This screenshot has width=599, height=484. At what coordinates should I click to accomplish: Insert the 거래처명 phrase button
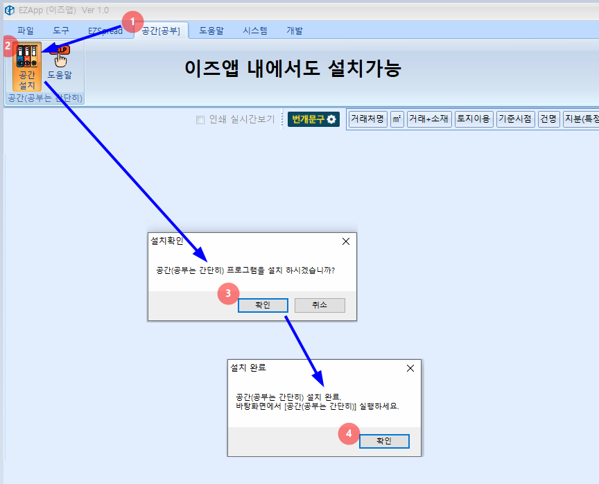367,119
